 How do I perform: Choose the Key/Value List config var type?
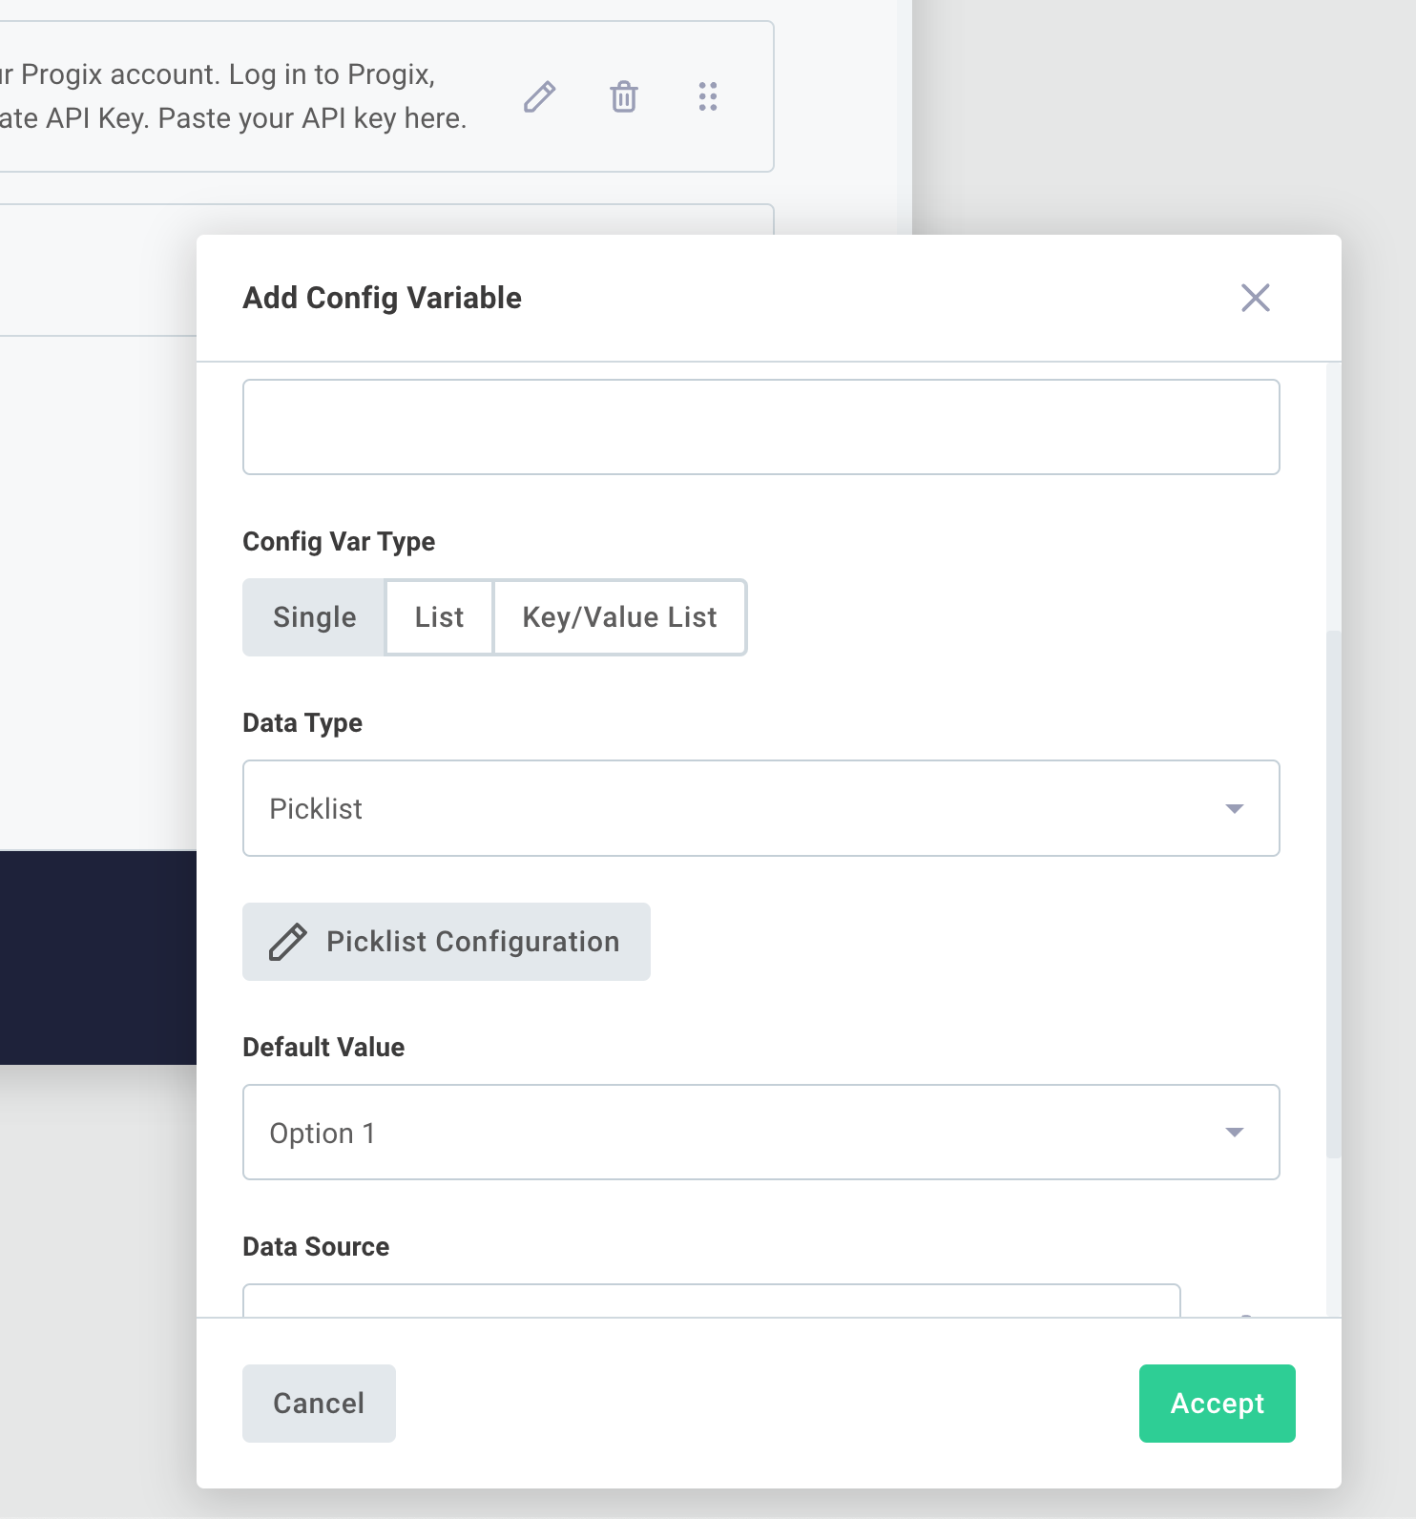pos(619,617)
